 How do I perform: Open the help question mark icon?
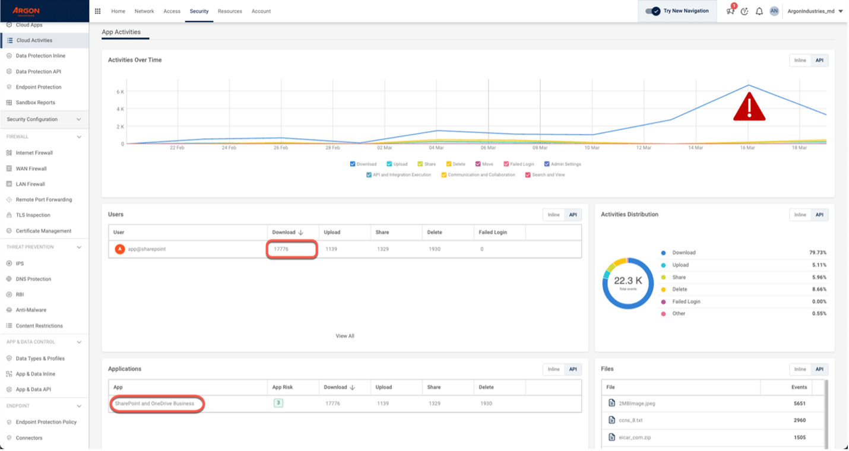745,11
